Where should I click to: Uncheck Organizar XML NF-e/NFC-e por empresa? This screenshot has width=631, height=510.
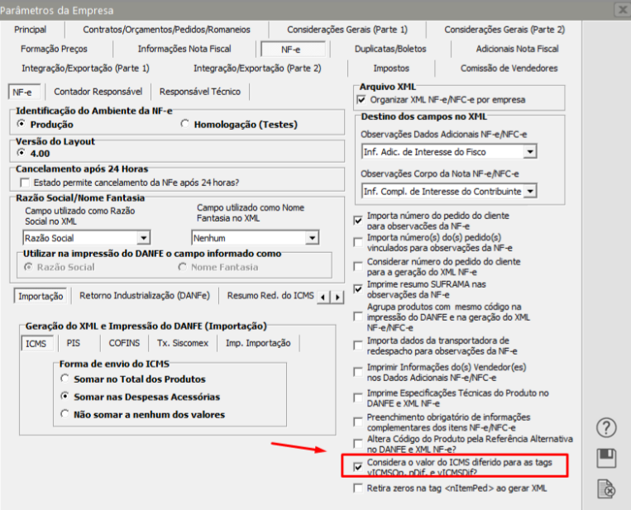click(361, 99)
